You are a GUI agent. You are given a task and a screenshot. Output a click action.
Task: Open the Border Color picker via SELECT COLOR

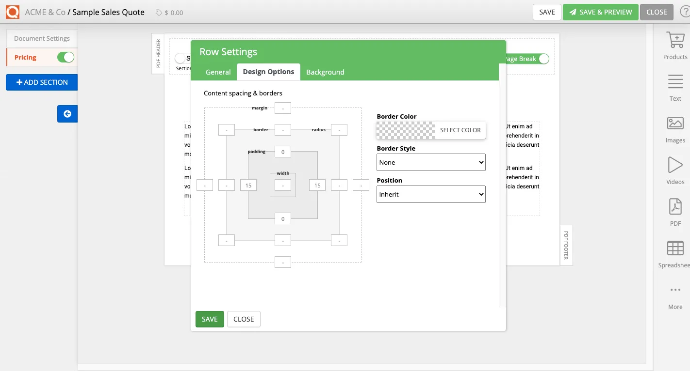click(x=460, y=130)
